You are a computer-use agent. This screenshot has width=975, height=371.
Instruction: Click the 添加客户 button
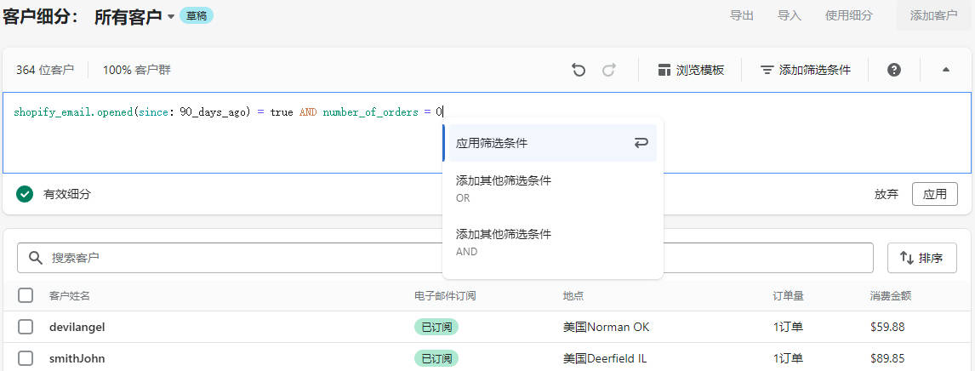(x=934, y=15)
